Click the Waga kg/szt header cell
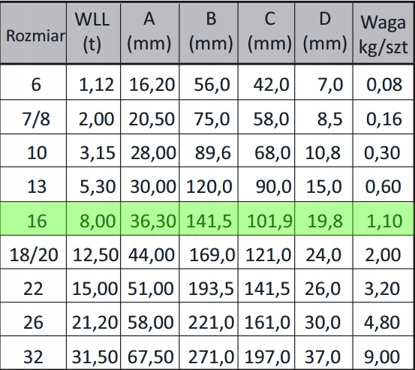Image resolution: width=415 pixels, height=370 pixels. pos(383,33)
